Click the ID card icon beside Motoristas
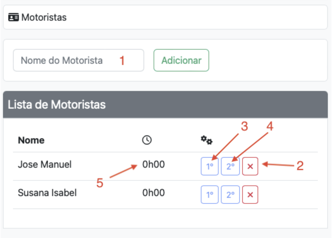The height and width of the screenshot is (238, 332). [14, 17]
